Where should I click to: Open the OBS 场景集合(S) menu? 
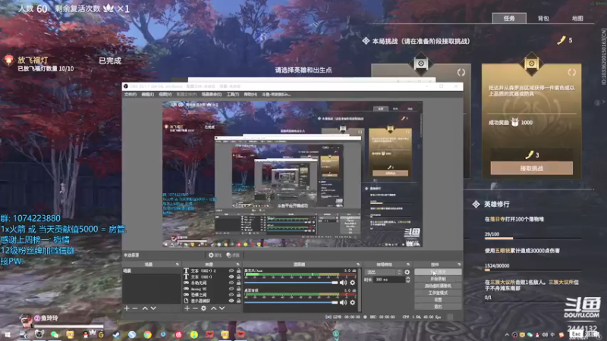click(212, 94)
